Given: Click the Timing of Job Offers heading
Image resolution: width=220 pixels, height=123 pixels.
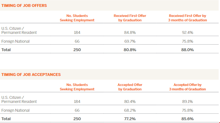Looking at the screenshot, I should [24, 6].
